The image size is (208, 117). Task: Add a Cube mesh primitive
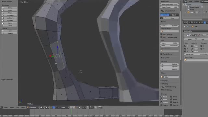point(9,10)
